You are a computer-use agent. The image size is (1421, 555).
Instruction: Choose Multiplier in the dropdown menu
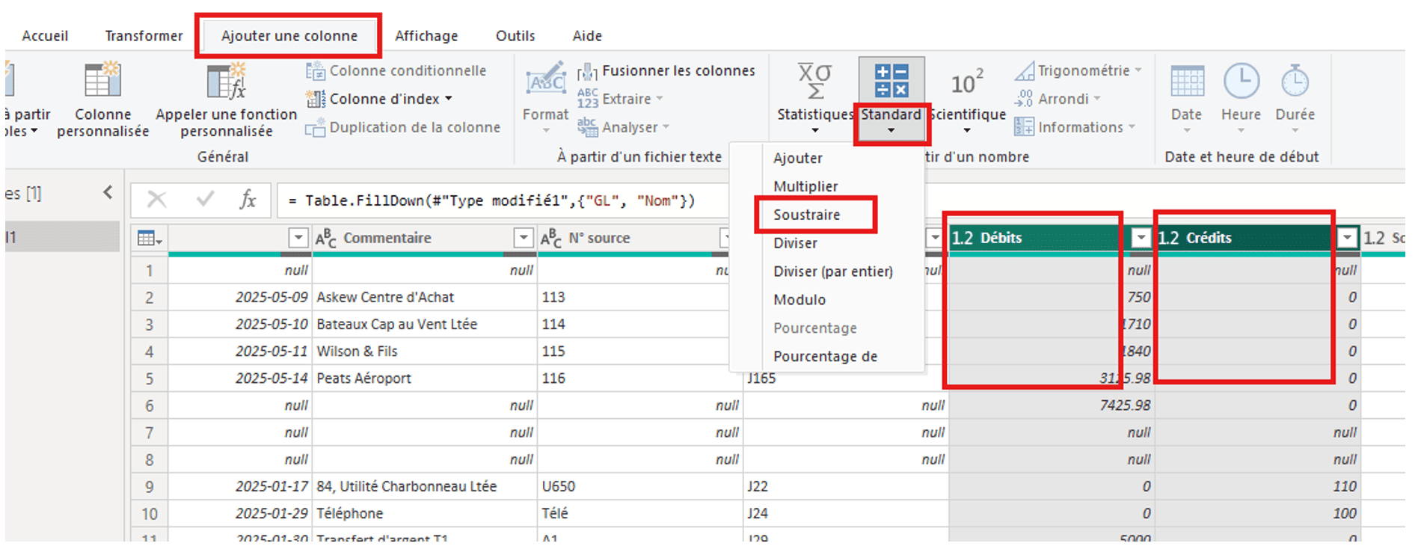click(x=805, y=186)
